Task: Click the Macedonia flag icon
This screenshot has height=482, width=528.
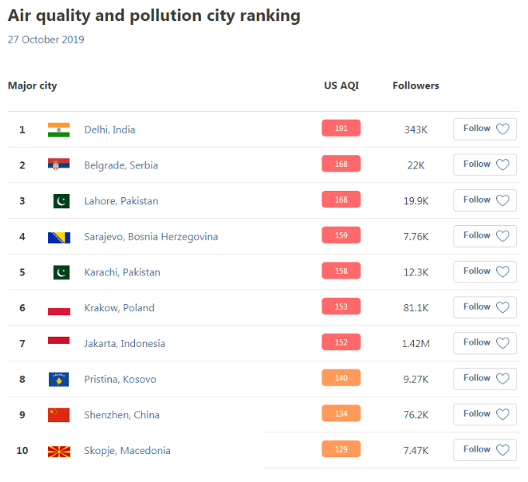Action: click(59, 452)
